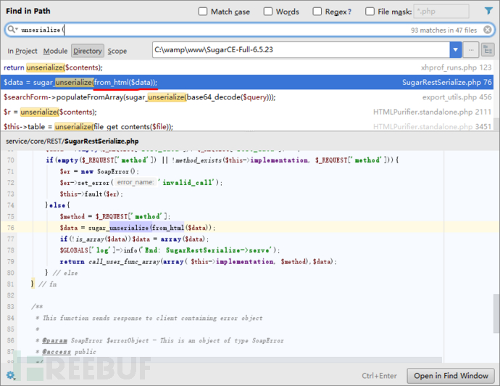Focus the File mask input field
The image size is (500, 386).
[x=441, y=12]
